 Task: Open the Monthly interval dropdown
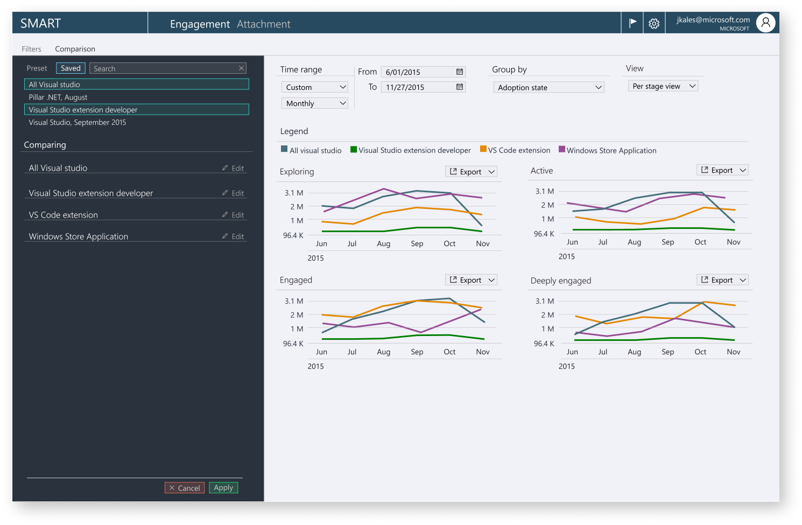click(x=314, y=103)
